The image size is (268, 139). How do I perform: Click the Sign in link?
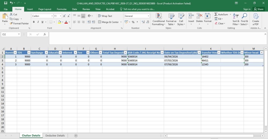click(247, 9)
